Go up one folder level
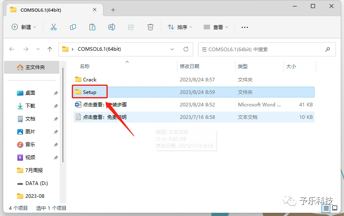The image size is (344, 216). (x=50, y=49)
